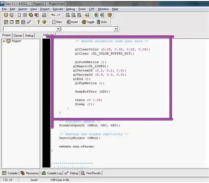Click the Go to Line toolbar icon

87,15
